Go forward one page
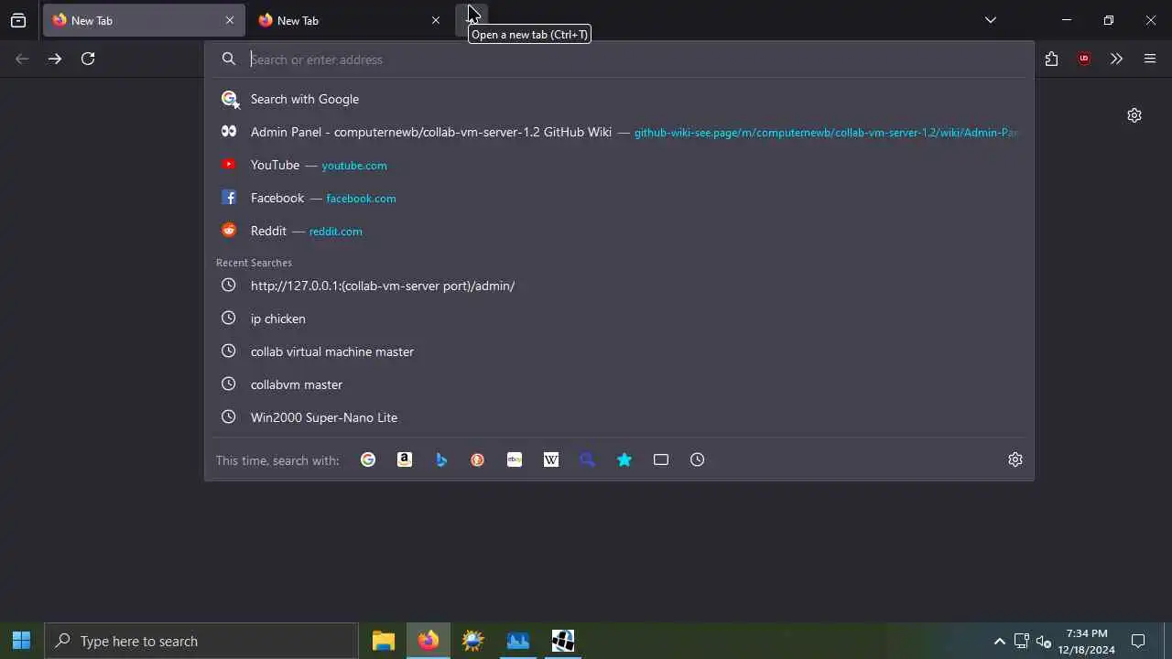This screenshot has height=659, width=1172. 55,59
